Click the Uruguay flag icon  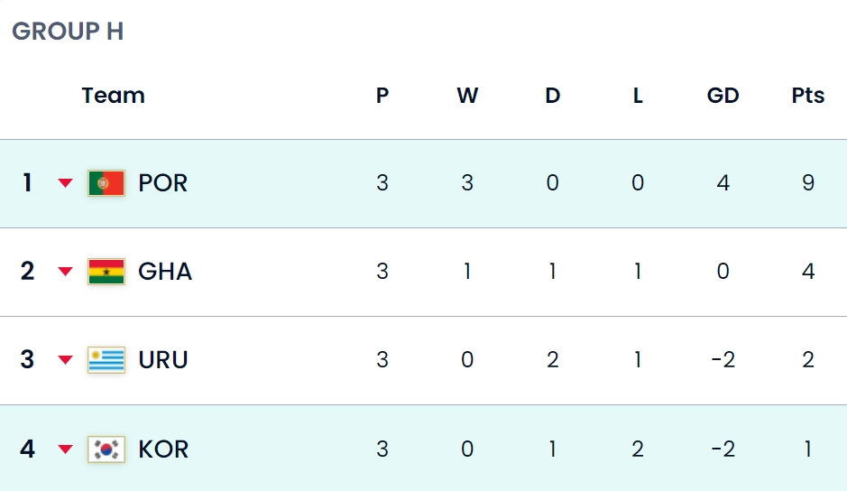click(x=106, y=360)
